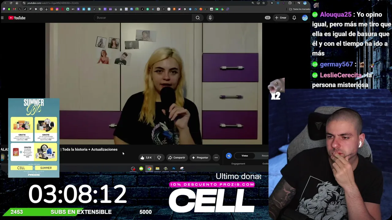Click the YouTube search magnifier button
Image resolution: width=392 pixels, height=220 pixels.
coord(198,18)
